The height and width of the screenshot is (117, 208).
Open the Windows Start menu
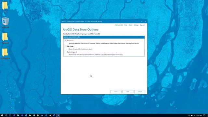coord(2,115)
